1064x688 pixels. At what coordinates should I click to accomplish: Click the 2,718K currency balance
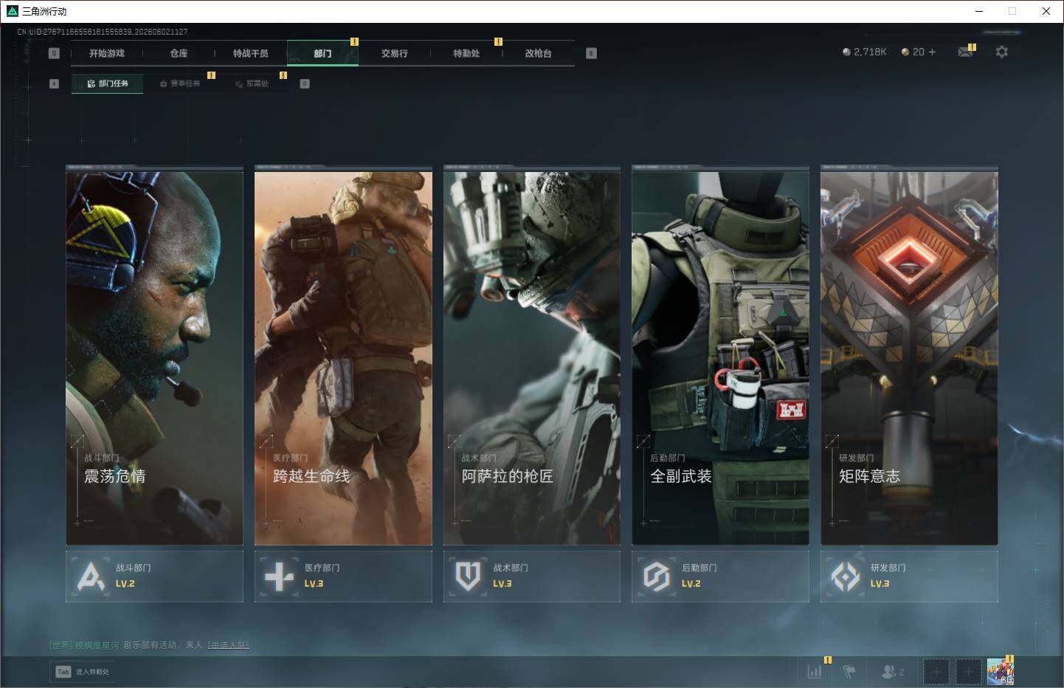pos(870,52)
